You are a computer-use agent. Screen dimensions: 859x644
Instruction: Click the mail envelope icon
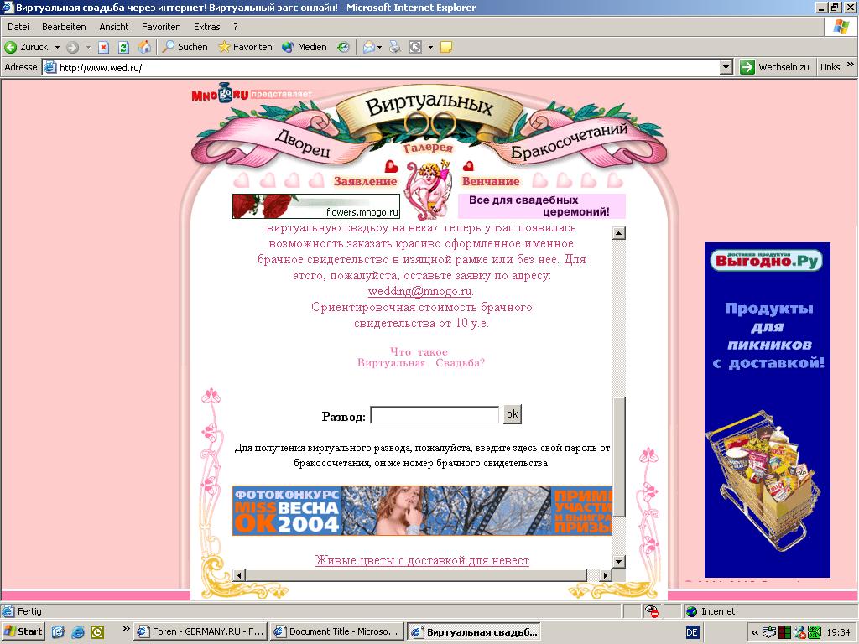[x=369, y=47]
